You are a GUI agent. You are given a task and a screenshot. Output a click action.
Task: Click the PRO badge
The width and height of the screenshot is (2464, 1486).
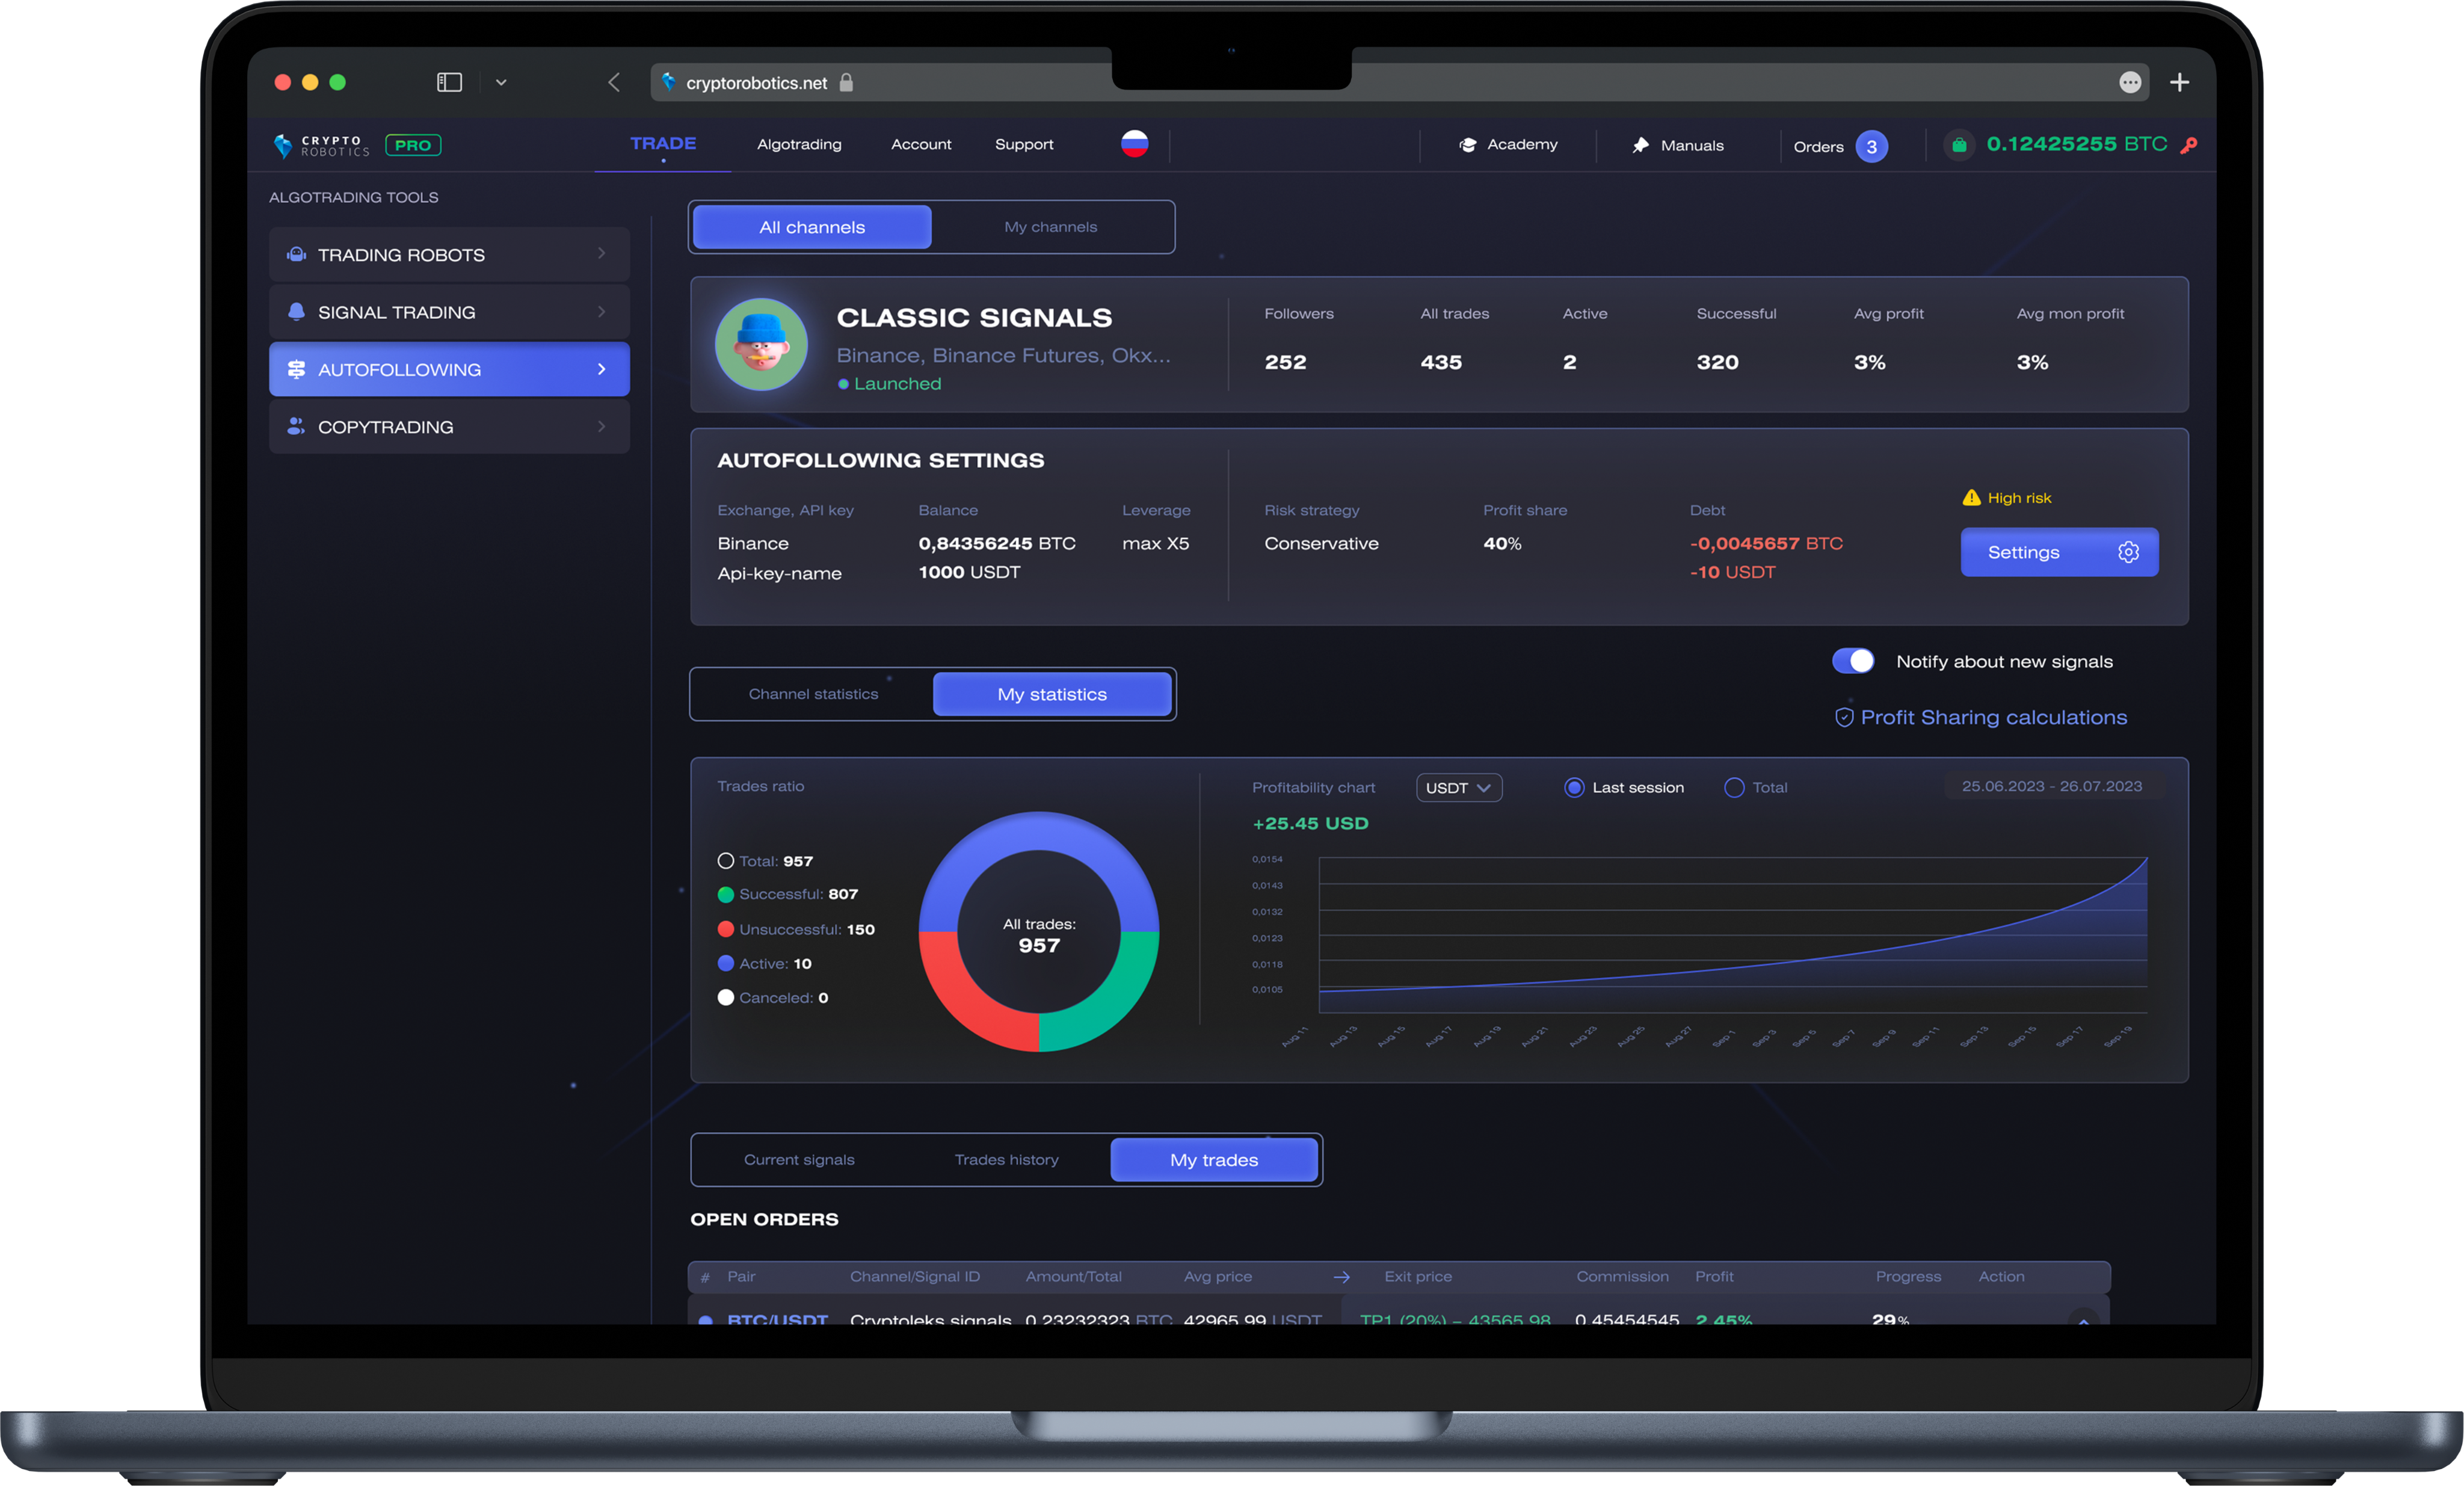click(413, 145)
